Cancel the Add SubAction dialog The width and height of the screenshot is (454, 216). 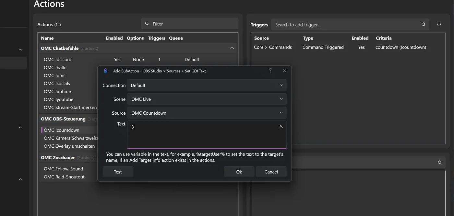(x=271, y=172)
